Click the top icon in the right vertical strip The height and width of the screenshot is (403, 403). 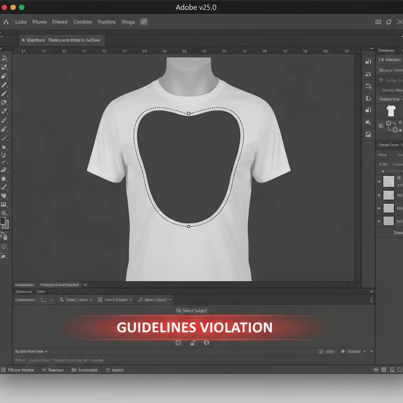coord(368,61)
